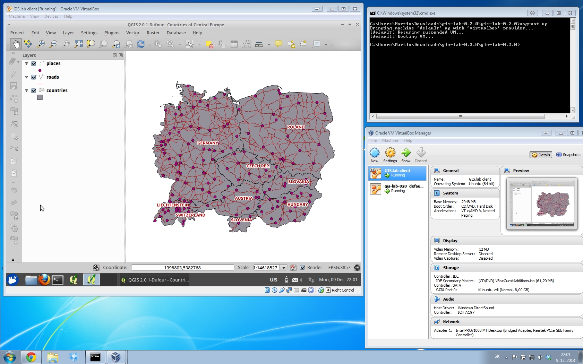The height and width of the screenshot is (364, 583).
Task: Open Settings in VirtualBox Manager toolbar
Action: (x=390, y=155)
